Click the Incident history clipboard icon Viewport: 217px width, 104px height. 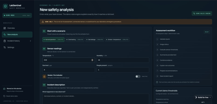pyautogui.click(x=5, y=41)
